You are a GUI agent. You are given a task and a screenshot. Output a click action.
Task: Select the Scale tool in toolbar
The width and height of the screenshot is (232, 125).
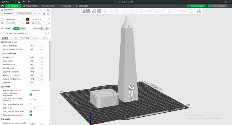pyautogui.click(x=136, y=11)
